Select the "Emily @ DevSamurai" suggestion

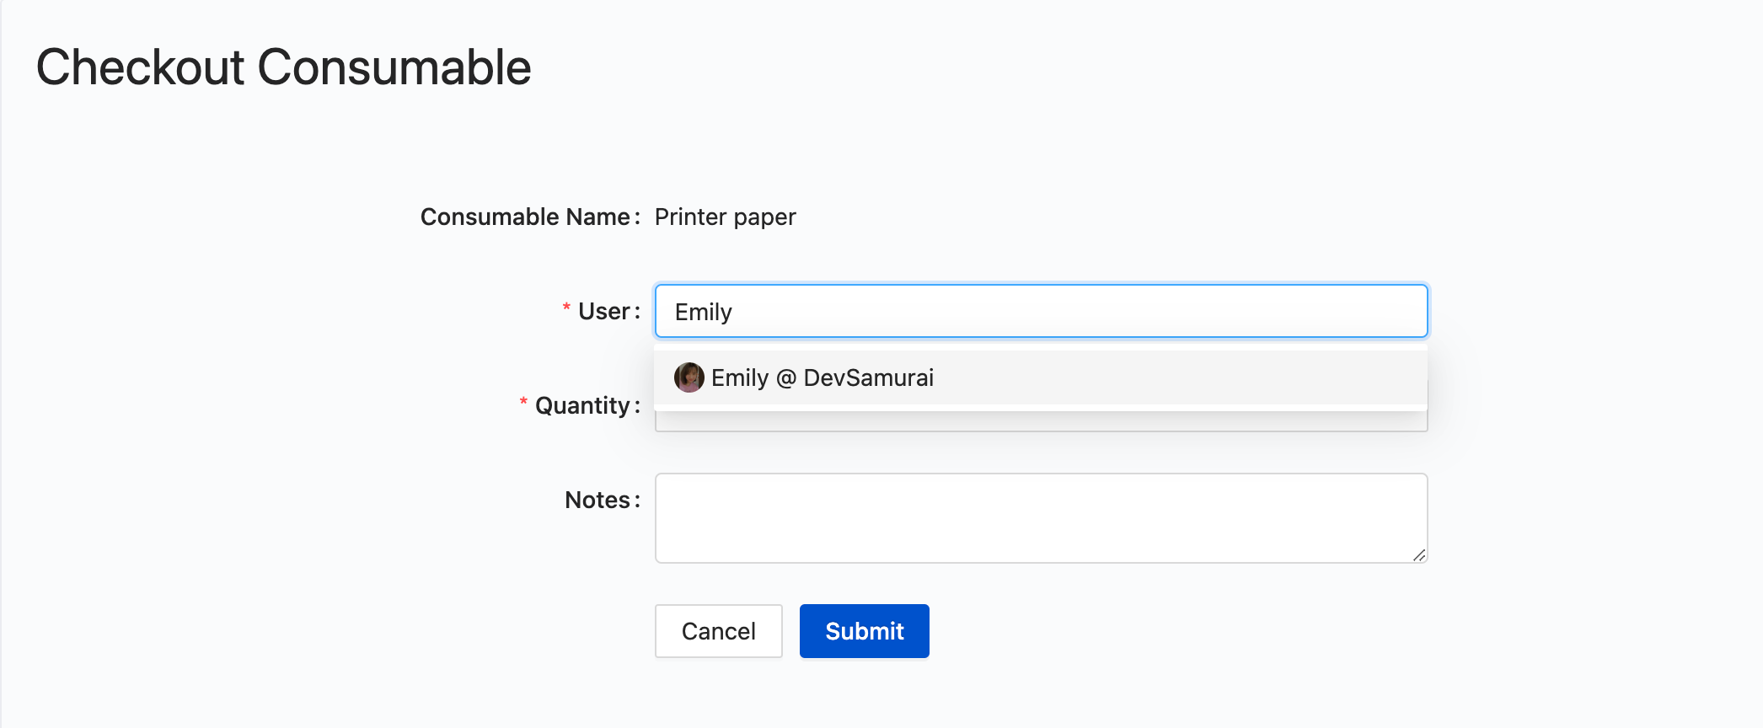click(1041, 377)
